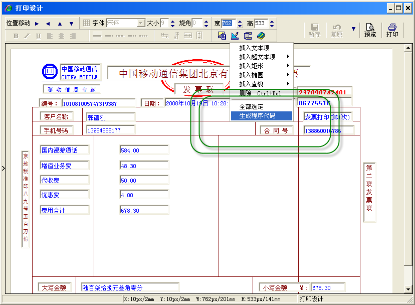
Task: Click the 高 height input field
Action: pyautogui.click(x=261, y=23)
